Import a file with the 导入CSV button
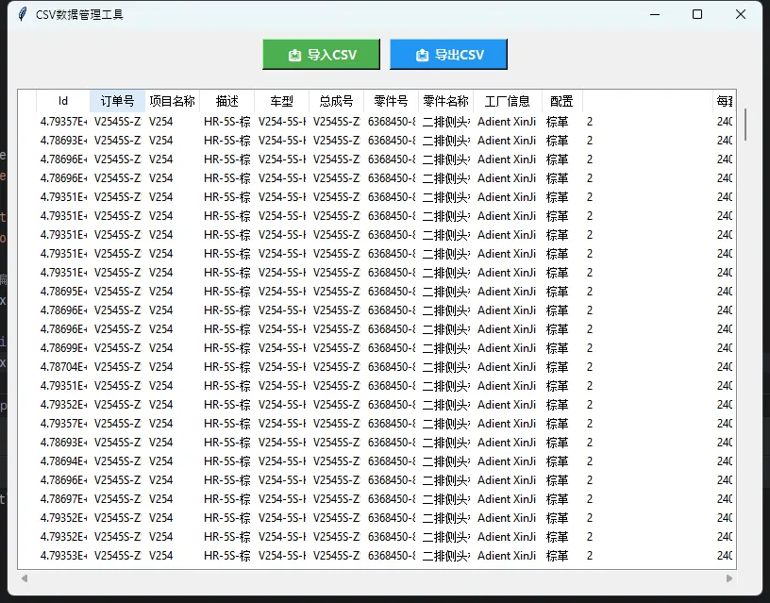This screenshot has width=770, height=603. pyautogui.click(x=321, y=55)
